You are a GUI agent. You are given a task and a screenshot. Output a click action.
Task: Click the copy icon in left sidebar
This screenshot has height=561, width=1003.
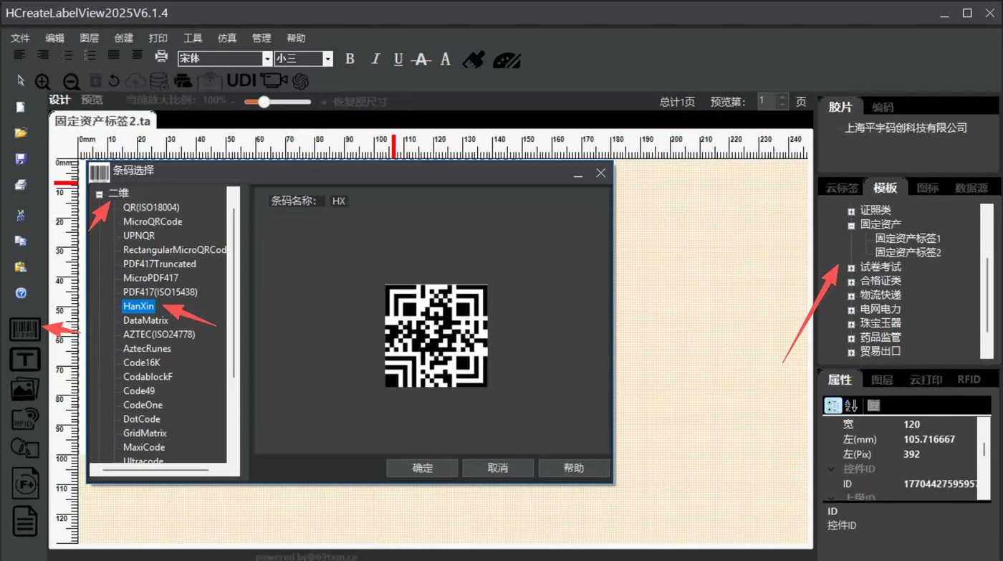coord(21,241)
